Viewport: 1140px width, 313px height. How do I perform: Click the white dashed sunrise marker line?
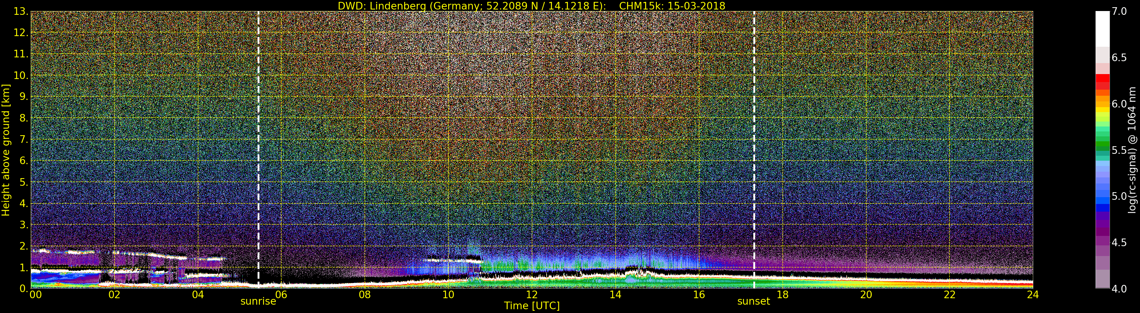tap(258, 150)
